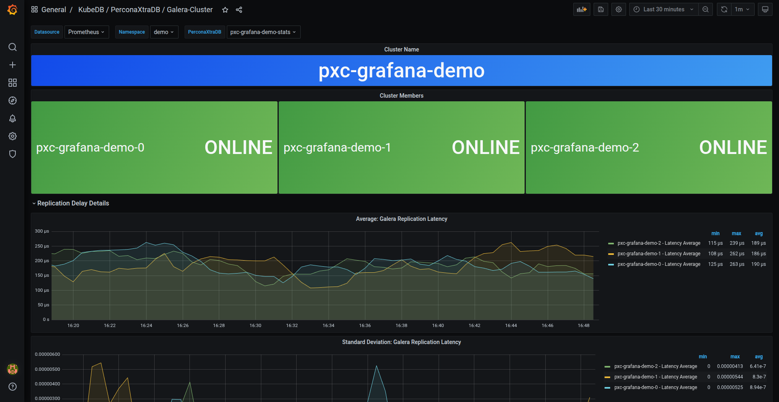
Task: Click the 16:34 time axis label
Action: tap(328, 325)
